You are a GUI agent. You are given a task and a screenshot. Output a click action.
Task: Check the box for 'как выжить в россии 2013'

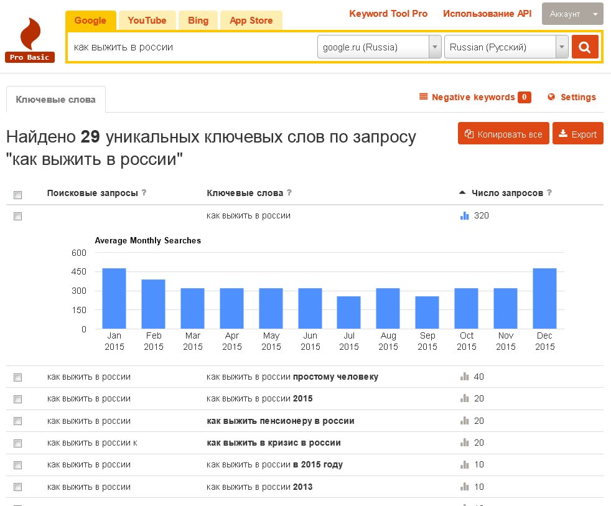(x=17, y=487)
